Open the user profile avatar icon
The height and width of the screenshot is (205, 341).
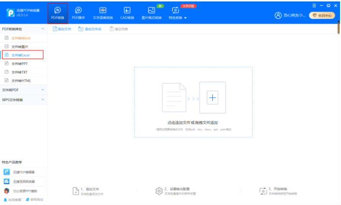coord(278,15)
